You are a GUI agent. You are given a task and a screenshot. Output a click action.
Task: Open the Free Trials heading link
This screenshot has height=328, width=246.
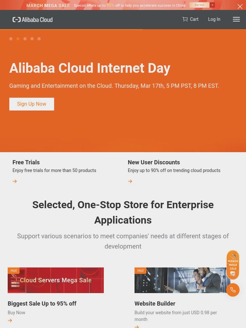pyautogui.click(x=26, y=162)
